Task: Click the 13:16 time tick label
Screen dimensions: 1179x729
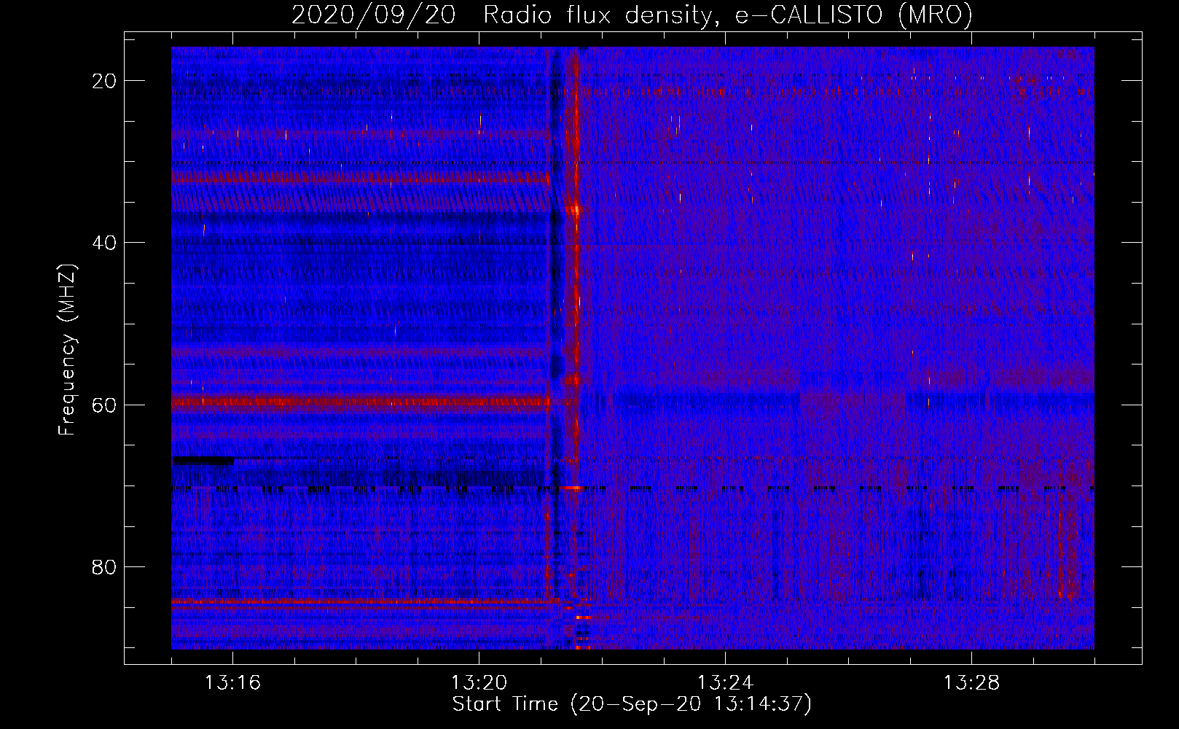Action: 232,683
